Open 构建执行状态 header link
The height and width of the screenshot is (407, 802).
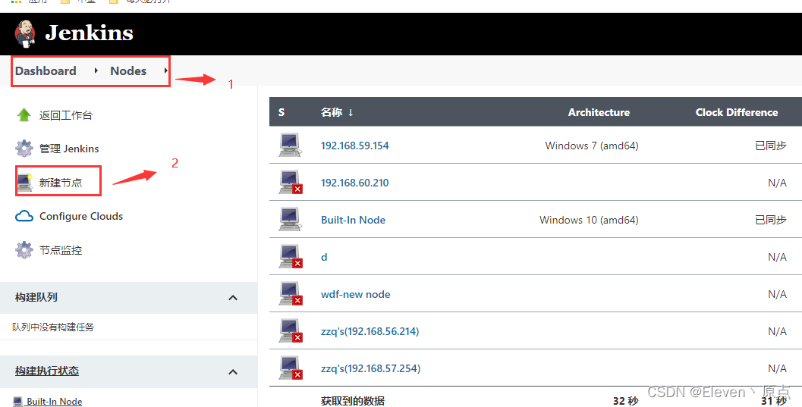point(47,371)
